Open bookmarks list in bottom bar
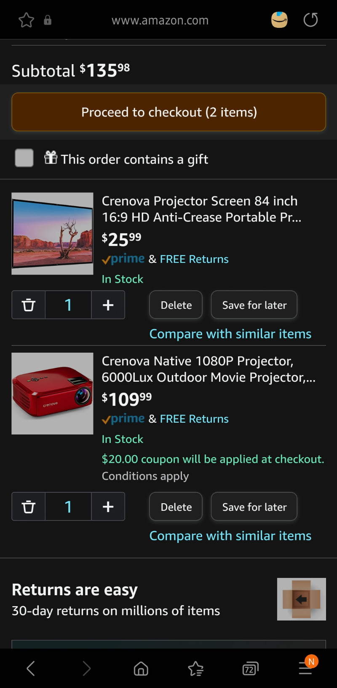 click(196, 669)
